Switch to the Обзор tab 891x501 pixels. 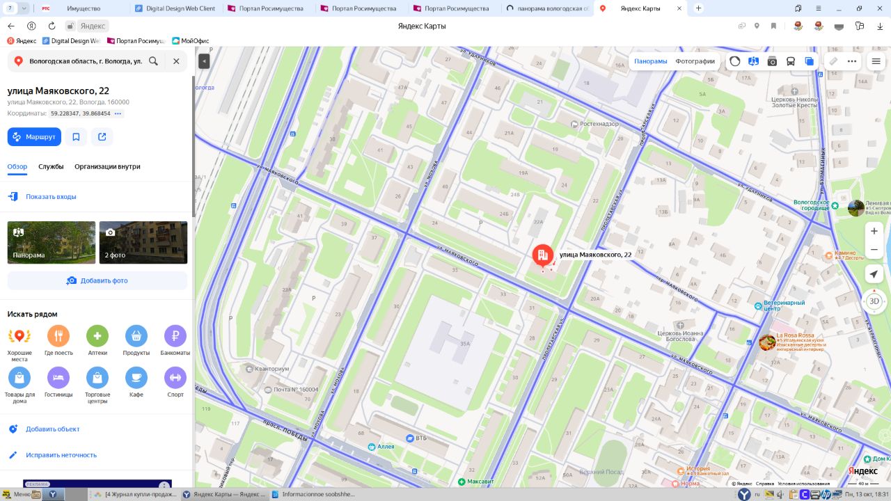[x=17, y=167]
